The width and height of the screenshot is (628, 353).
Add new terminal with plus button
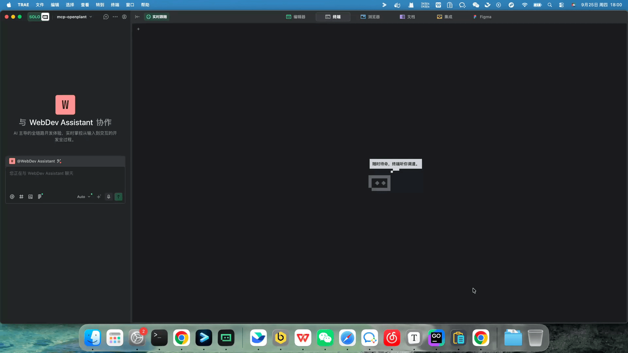click(x=138, y=29)
